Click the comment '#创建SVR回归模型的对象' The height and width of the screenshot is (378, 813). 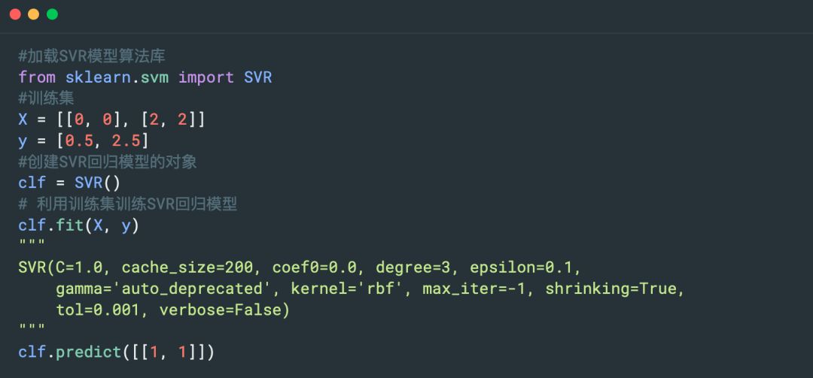pyautogui.click(x=107, y=162)
